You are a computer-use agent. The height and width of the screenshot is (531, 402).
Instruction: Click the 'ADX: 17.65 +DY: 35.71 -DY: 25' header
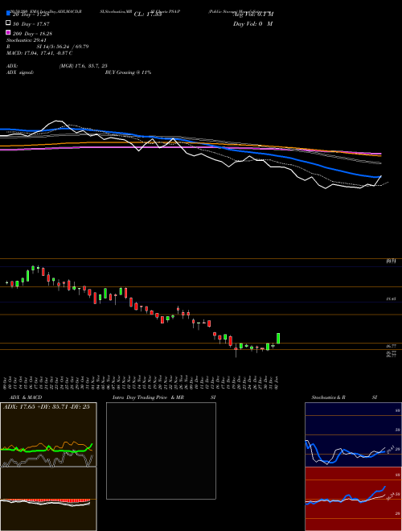tap(47, 407)
